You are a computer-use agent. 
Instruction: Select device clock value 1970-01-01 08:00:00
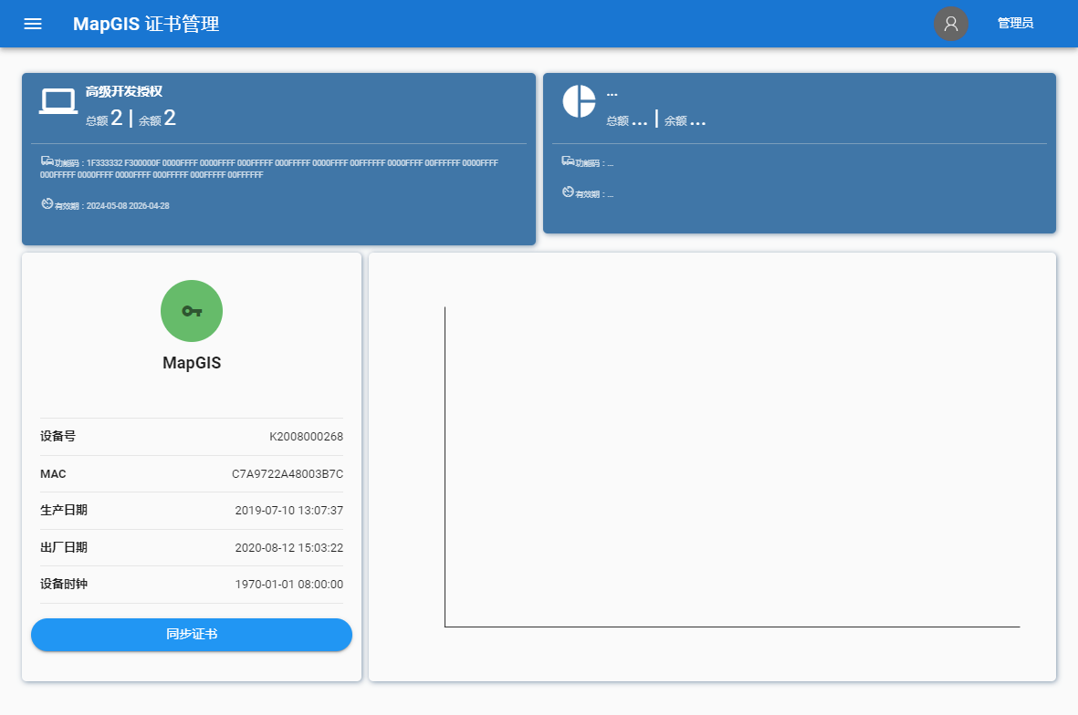(x=288, y=585)
